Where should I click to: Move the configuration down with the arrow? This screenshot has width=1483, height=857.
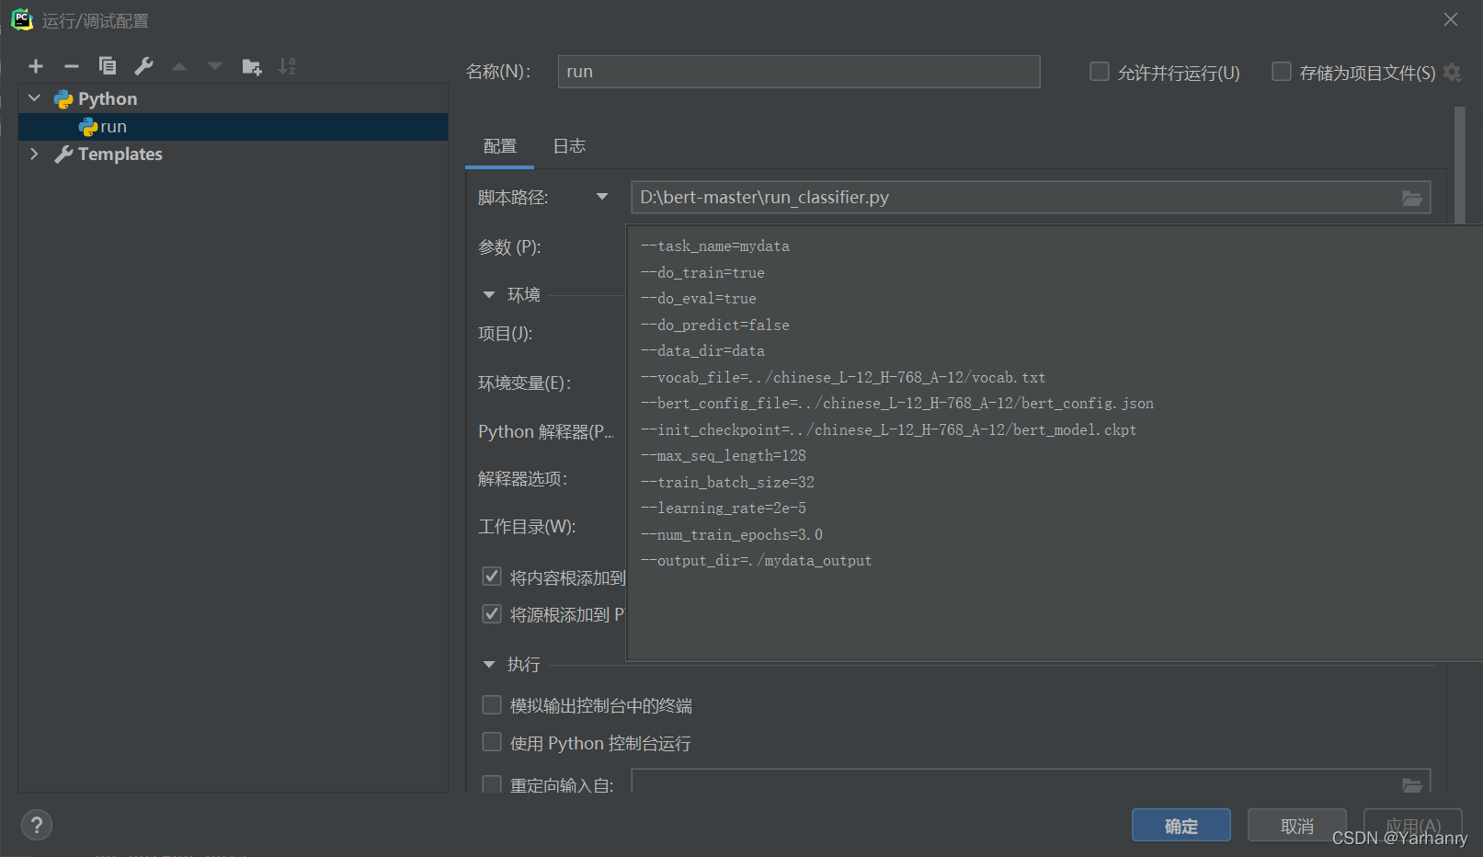click(x=215, y=66)
